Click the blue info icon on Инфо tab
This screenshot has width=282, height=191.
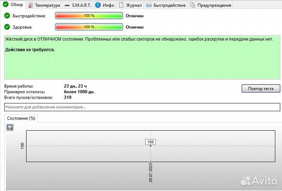point(98,5)
